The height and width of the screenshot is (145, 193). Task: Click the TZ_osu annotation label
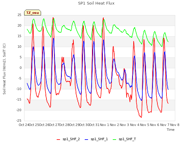(33, 13)
